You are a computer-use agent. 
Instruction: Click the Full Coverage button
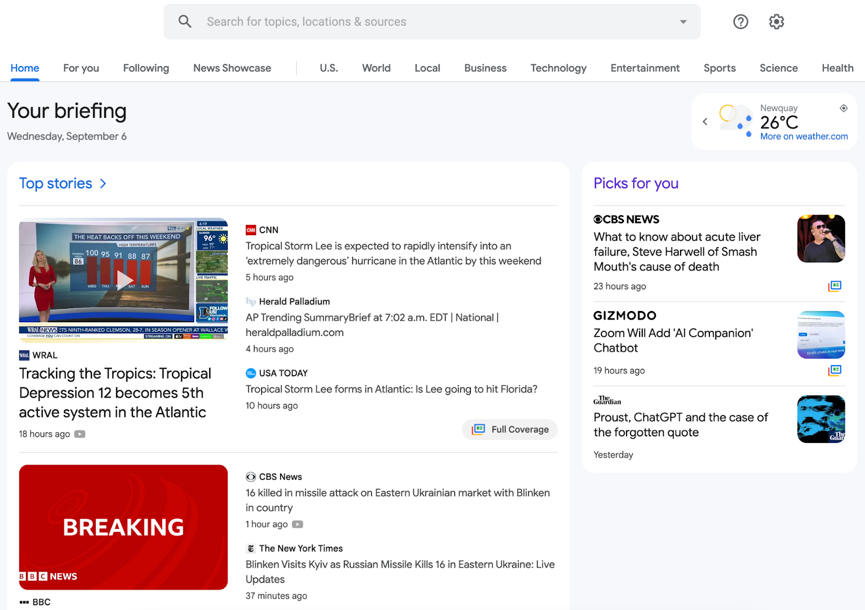(510, 429)
